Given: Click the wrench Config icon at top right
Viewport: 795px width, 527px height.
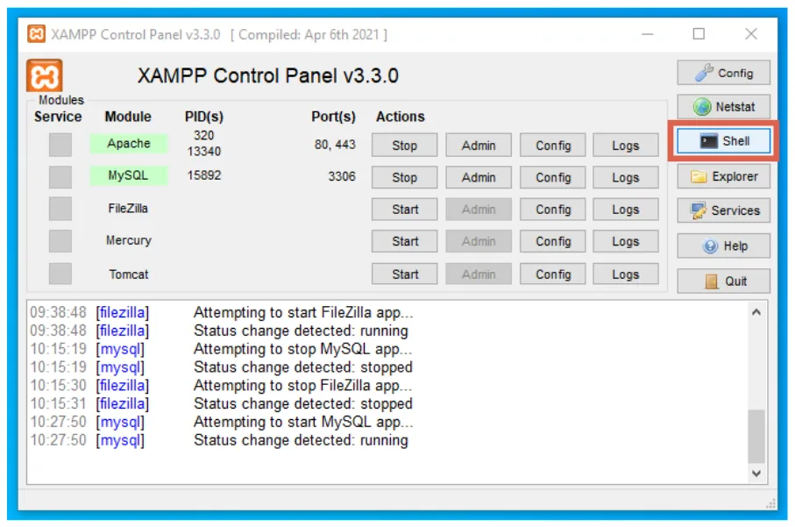Looking at the screenshot, I should coord(722,72).
